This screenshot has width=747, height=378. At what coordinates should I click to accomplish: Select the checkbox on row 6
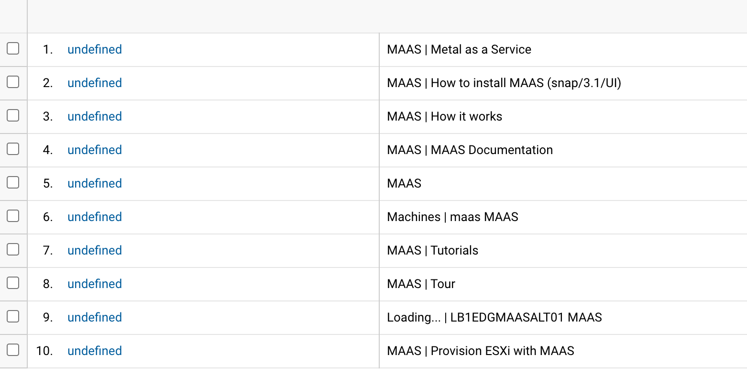14,217
